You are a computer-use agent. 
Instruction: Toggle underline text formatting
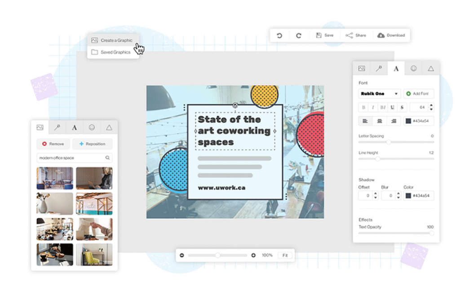(393, 108)
